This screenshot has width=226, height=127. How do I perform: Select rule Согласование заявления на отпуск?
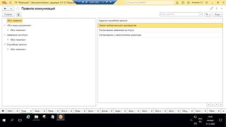[x=160, y=30]
